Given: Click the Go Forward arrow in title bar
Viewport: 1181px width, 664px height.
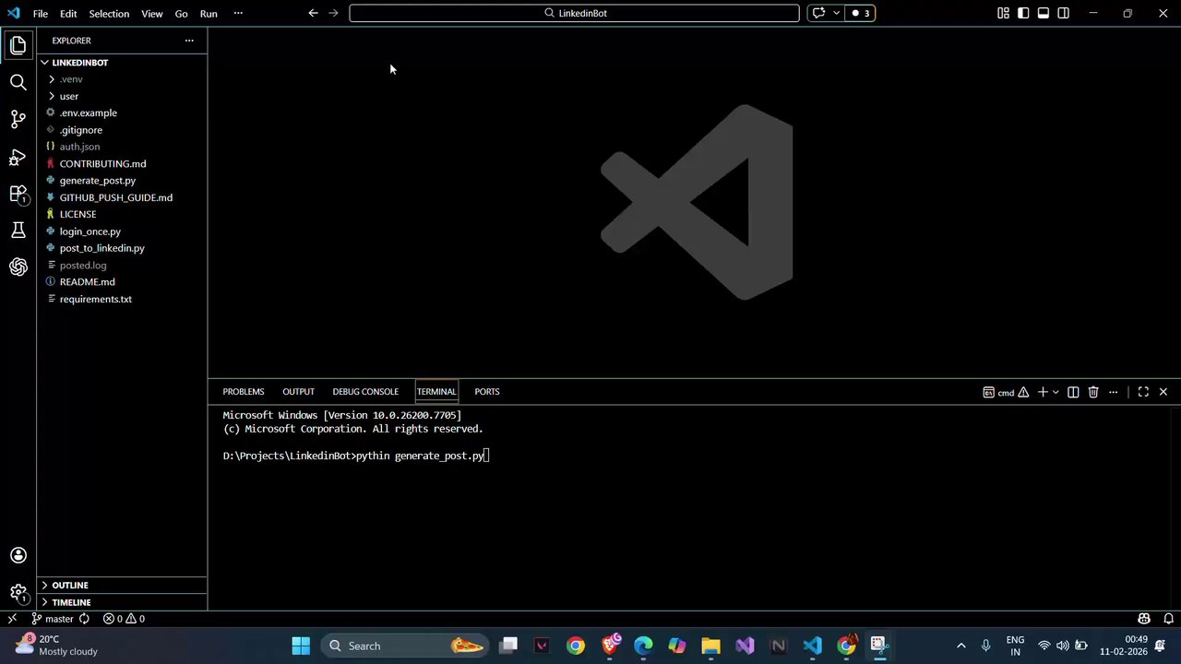Looking at the screenshot, I should [x=333, y=13].
